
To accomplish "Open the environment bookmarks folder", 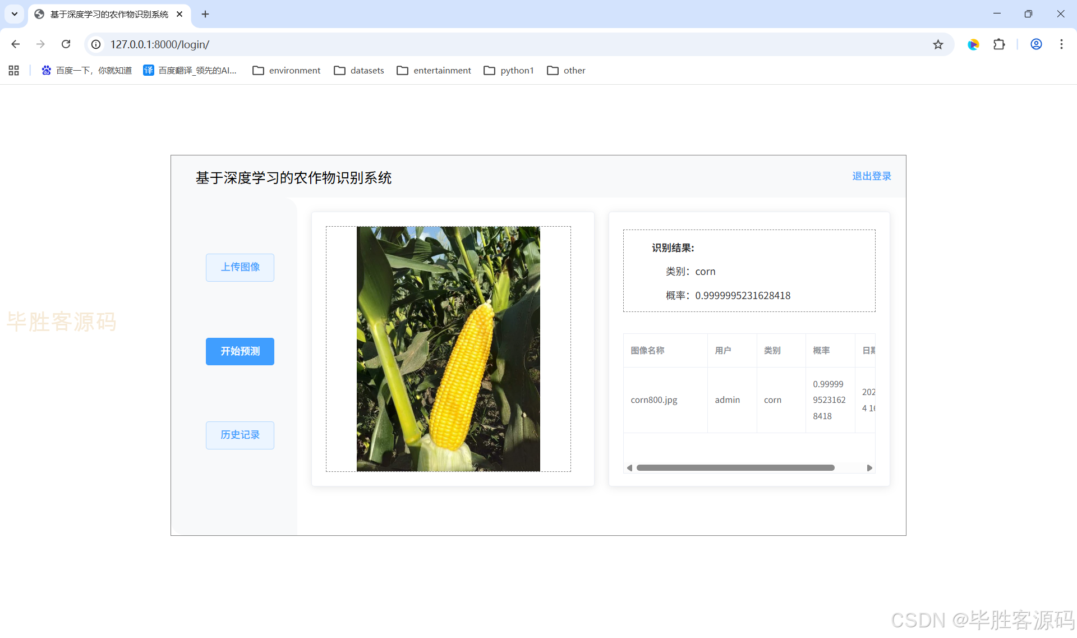I will point(287,70).
